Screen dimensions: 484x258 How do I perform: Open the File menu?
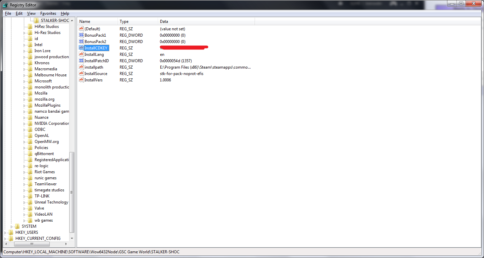click(8, 13)
